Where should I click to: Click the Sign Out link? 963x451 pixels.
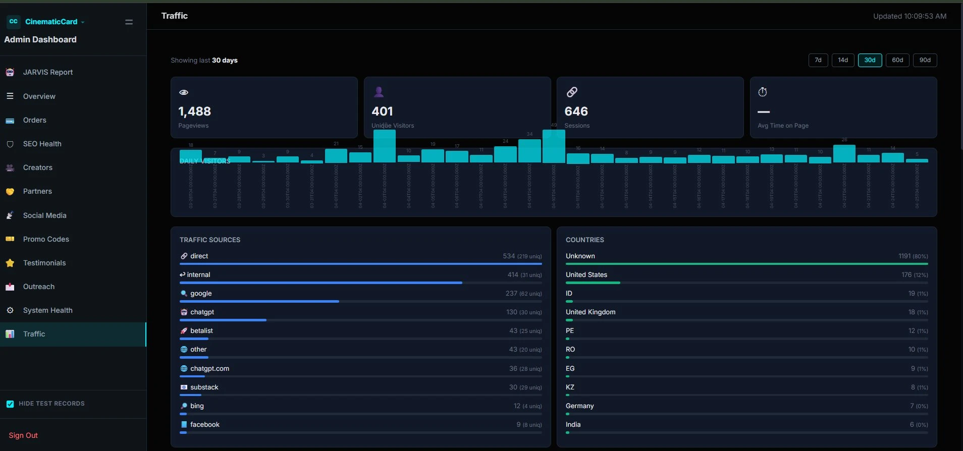[x=23, y=435]
